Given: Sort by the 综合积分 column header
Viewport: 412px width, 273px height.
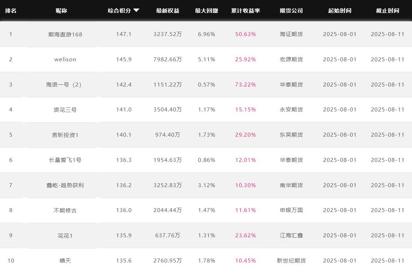Looking at the screenshot, I should tap(119, 11).
